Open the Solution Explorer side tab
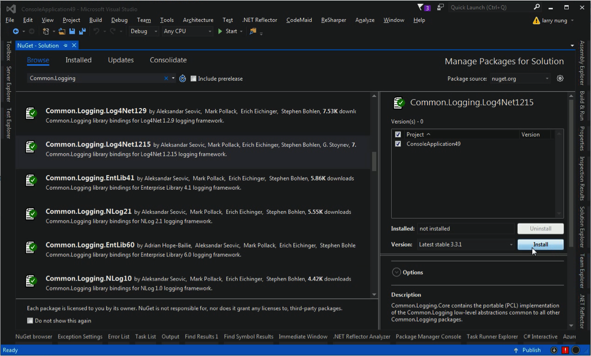The image size is (591, 356). pos(582,227)
